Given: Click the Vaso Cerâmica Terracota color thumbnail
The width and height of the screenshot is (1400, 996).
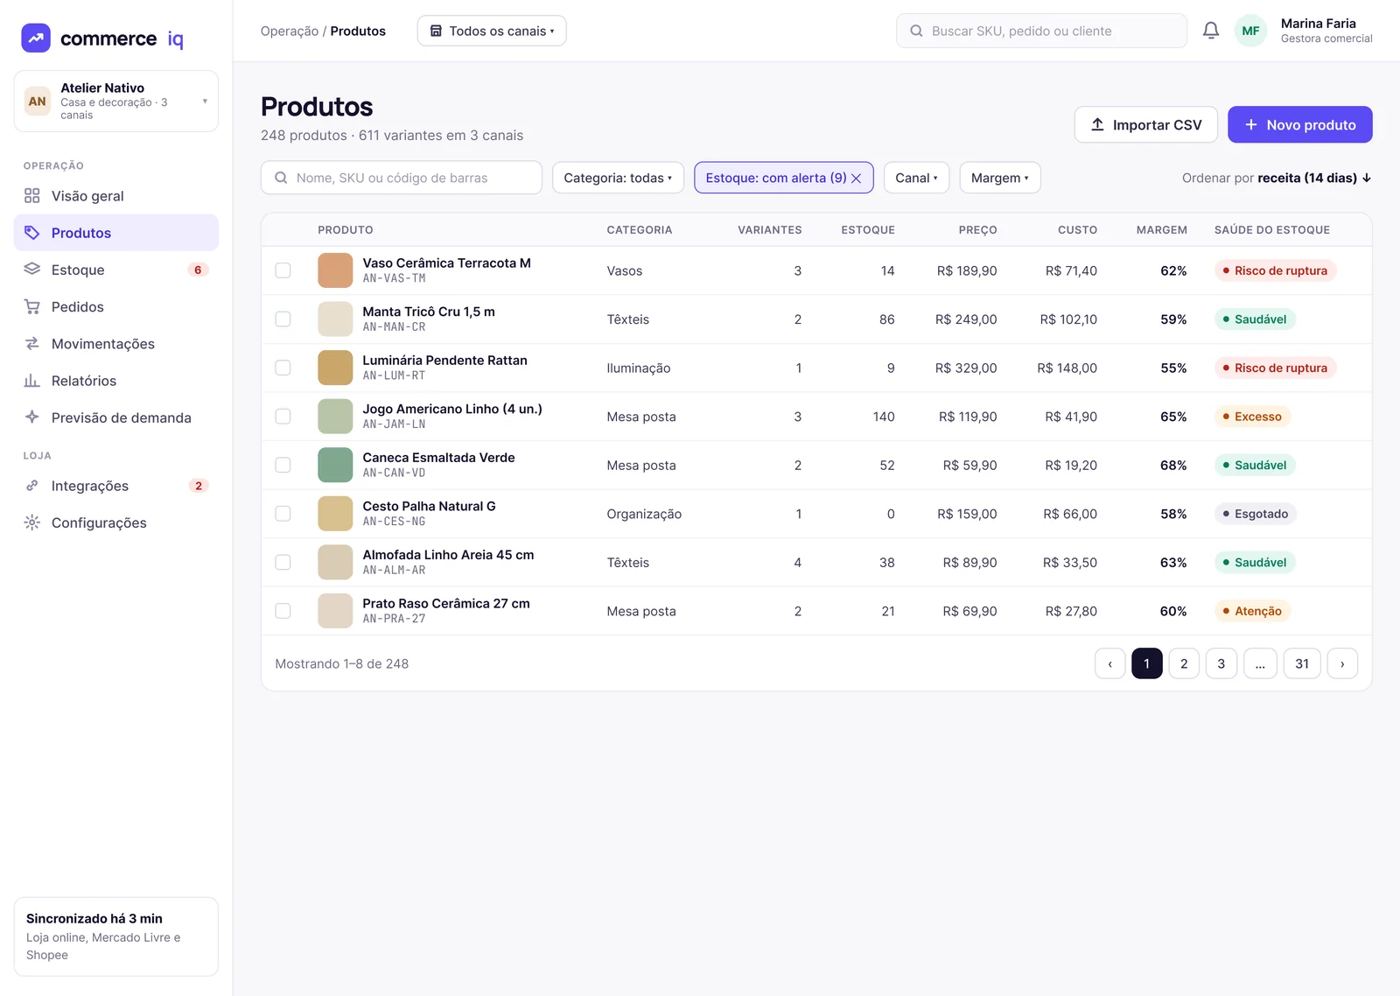Looking at the screenshot, I should 335,270.
